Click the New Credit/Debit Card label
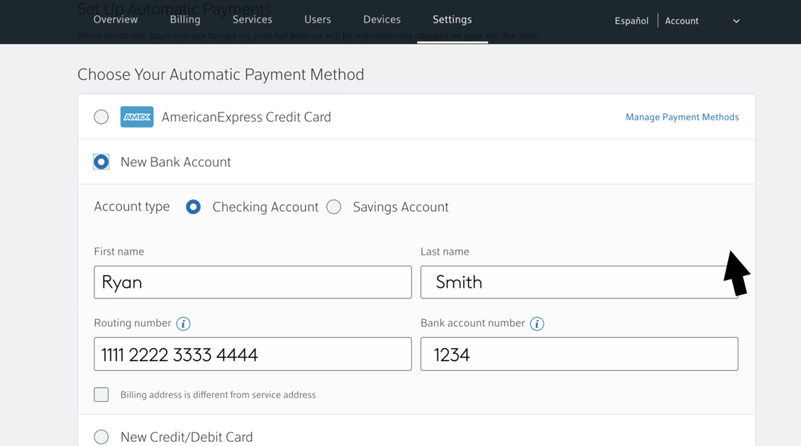 186,437
